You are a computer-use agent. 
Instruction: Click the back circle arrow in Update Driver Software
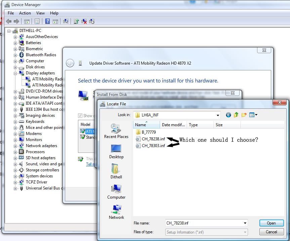click(70, 63)
